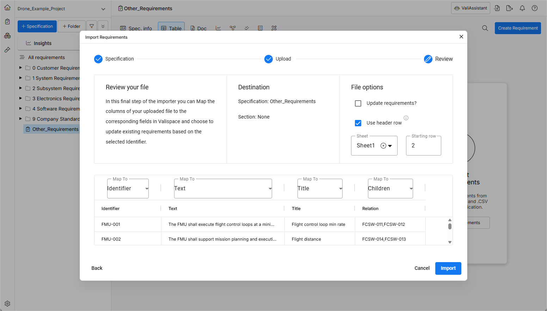Go to the Specification step
Viewport: 547px width, 311px height.
(98, 59)
